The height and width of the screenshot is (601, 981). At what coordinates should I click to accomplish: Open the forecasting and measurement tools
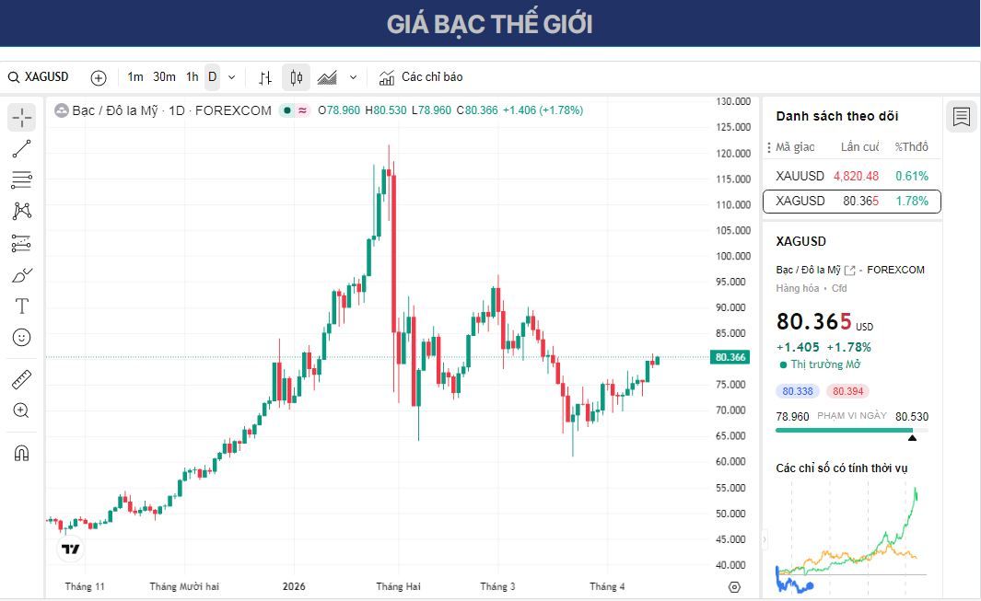click(21, 243)
